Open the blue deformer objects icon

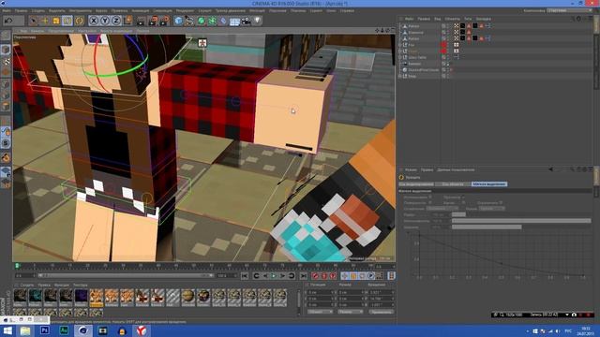[223, 21]
